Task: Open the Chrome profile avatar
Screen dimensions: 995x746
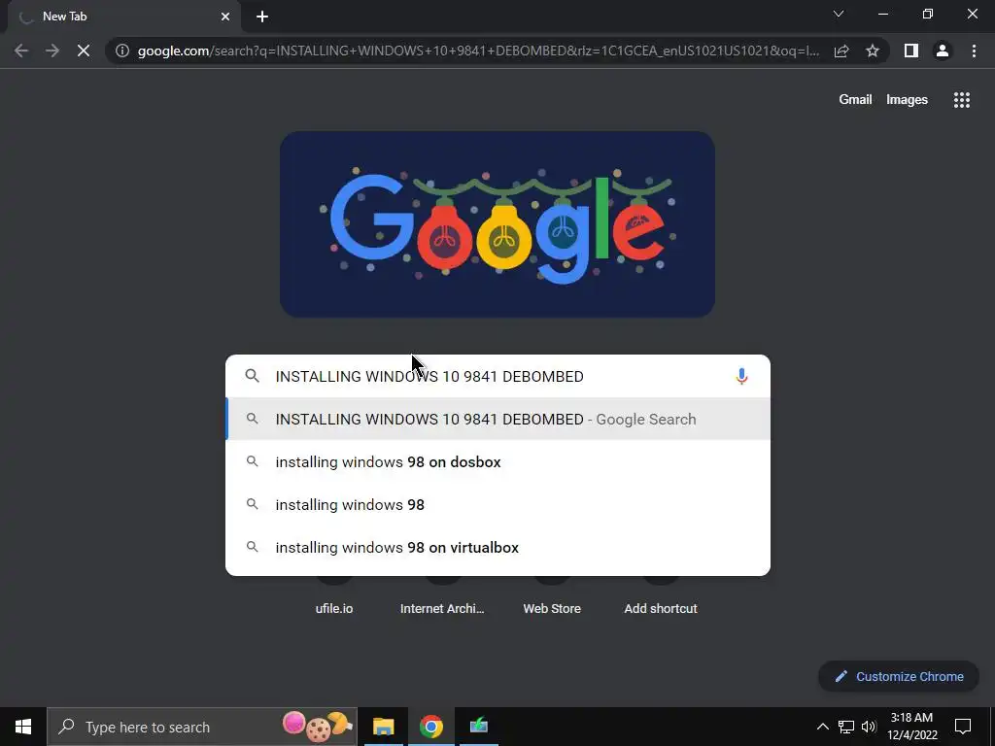Action: click(943, 51)
